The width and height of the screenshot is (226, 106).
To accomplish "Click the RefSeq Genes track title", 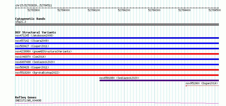I will point(26,98).
